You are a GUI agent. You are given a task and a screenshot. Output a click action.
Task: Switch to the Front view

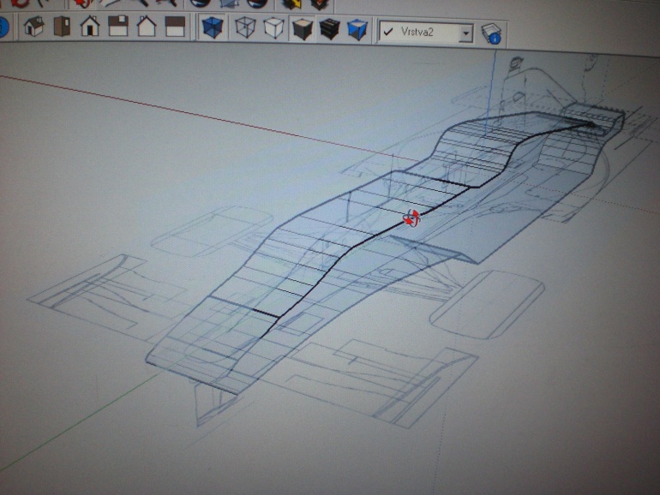coord(90,26)
